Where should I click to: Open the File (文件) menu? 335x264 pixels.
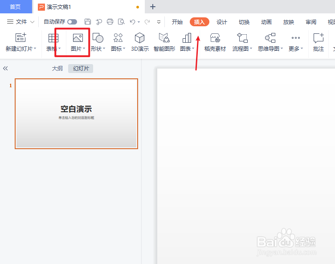pos(20,22)
